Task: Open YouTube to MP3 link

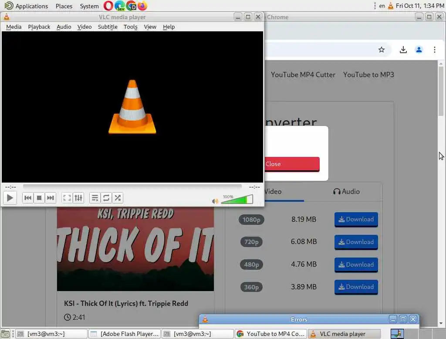Action: point(368,75)
